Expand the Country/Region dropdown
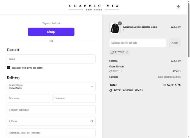The image size is (190, 138). 51,87
